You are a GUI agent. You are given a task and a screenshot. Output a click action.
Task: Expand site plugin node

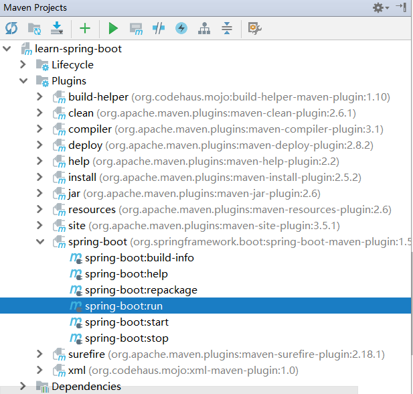[39, 226]
